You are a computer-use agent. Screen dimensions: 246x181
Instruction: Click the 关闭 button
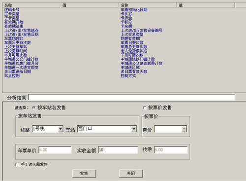(131, 174)
